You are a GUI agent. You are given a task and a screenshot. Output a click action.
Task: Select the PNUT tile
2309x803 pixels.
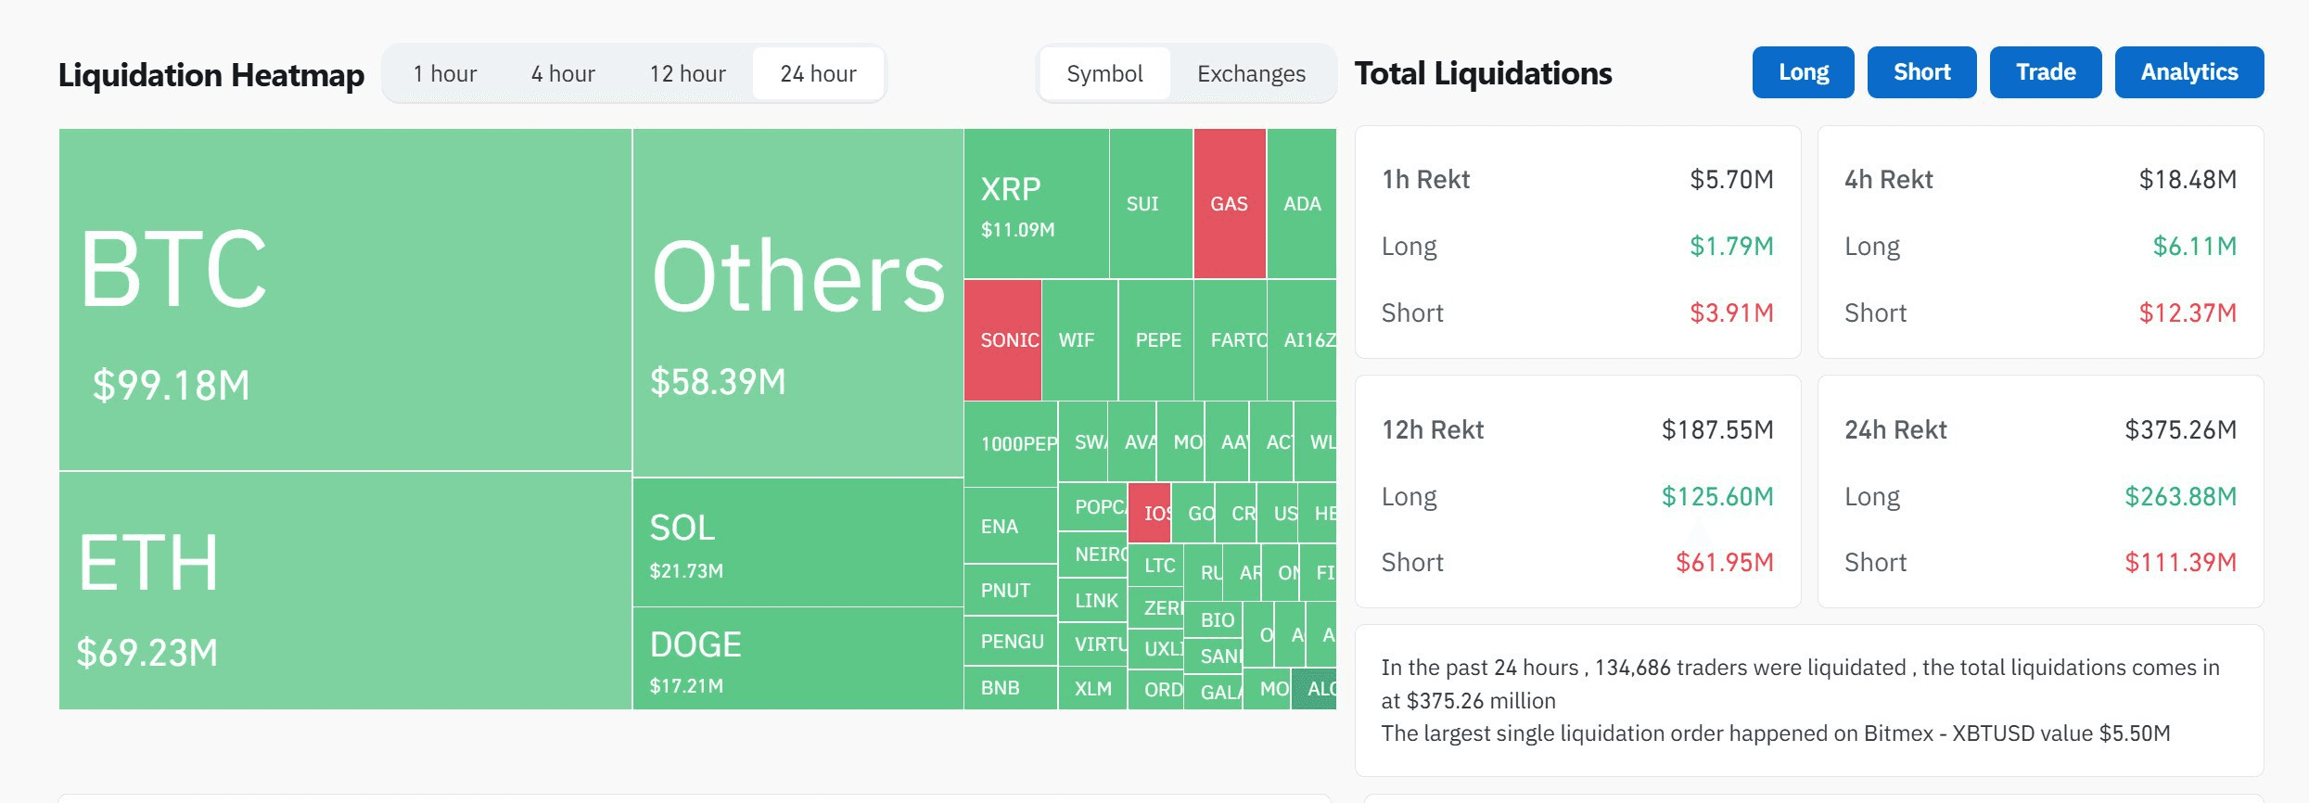1011,590
